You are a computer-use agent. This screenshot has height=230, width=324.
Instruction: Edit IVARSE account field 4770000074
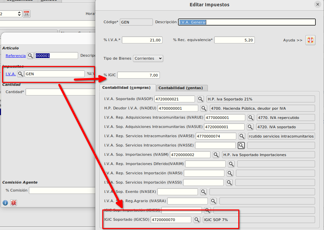(216, 136)
